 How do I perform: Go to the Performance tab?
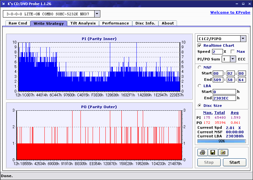pyautogui.click(x=115, y=23)
